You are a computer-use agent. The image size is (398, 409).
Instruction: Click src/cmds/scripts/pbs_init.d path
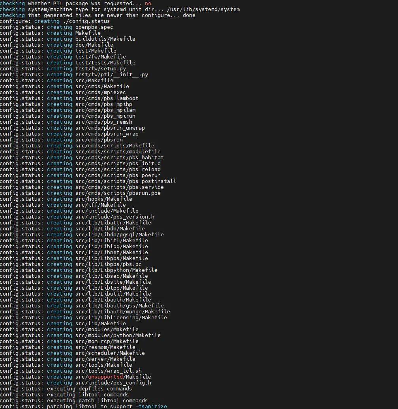pos(118,164)
